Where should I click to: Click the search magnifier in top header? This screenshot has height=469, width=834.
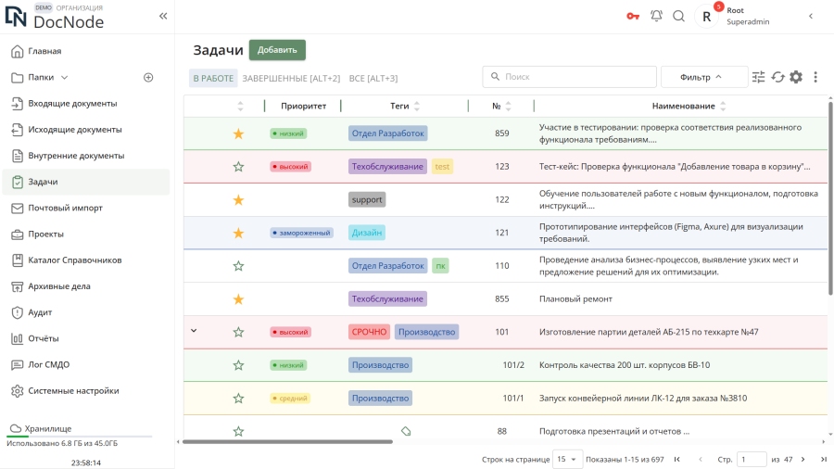[x=679, y=16]
